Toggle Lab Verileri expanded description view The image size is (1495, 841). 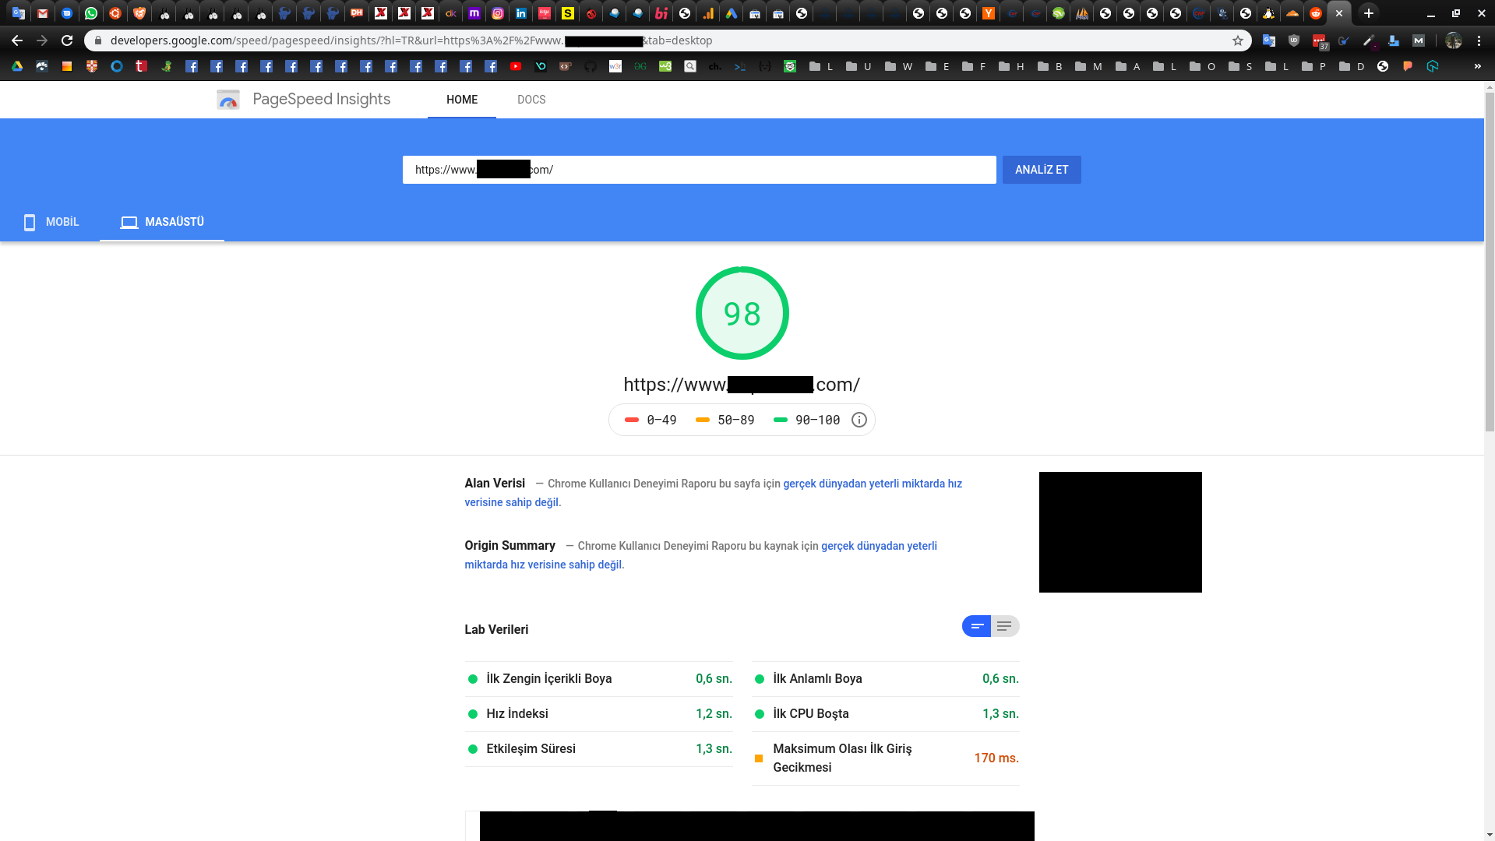[x=1005, y=626]
